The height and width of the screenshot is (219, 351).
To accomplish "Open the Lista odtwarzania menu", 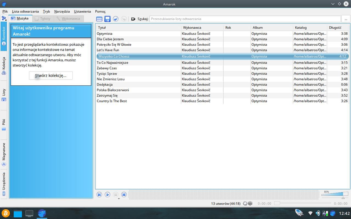I will click(x=26, y=11).
